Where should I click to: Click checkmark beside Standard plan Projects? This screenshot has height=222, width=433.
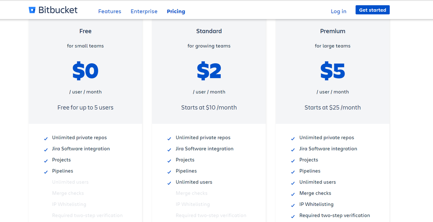(169, 161)
